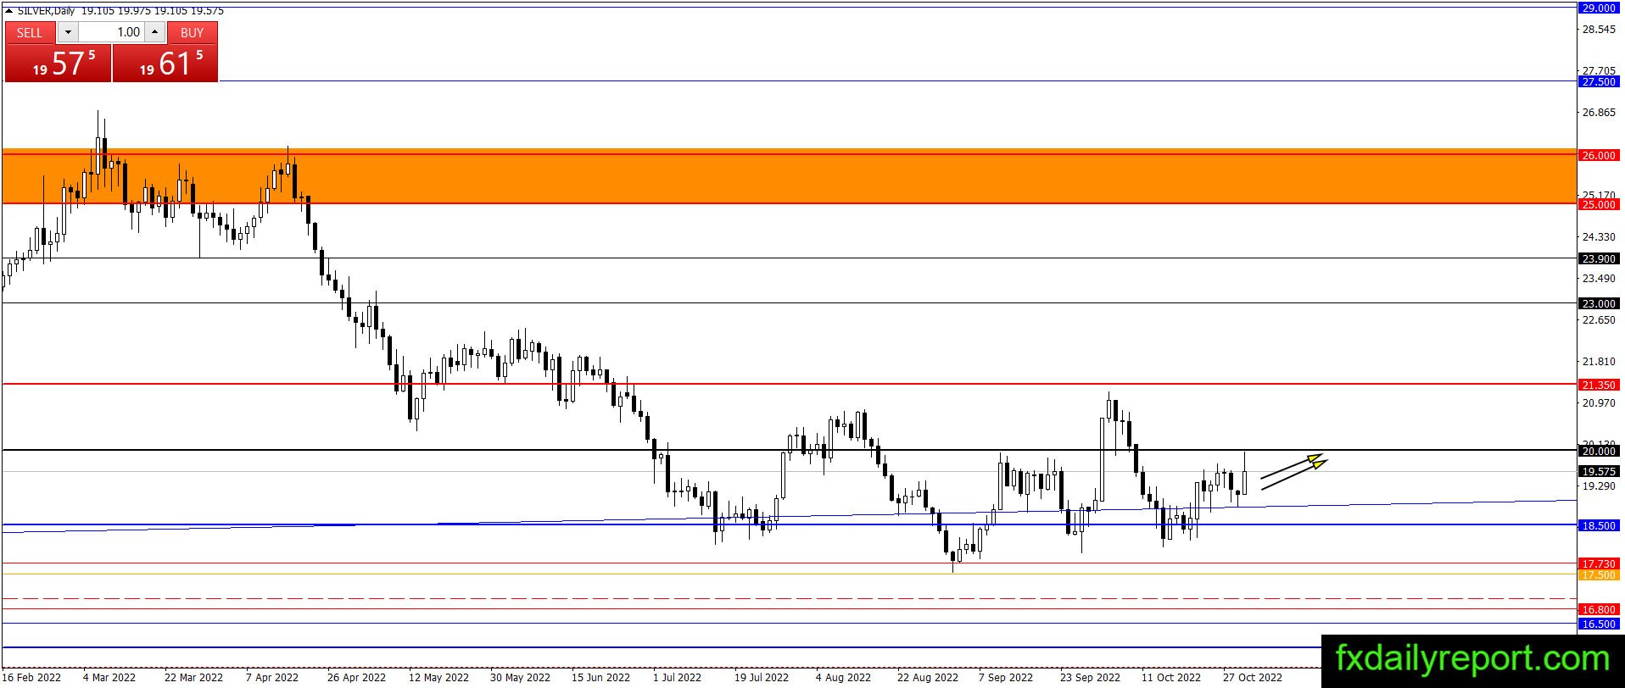Click the 1.00 volume input field
Image resolution: width=1625 pixels, height=688 pixels.
[111, 32]
